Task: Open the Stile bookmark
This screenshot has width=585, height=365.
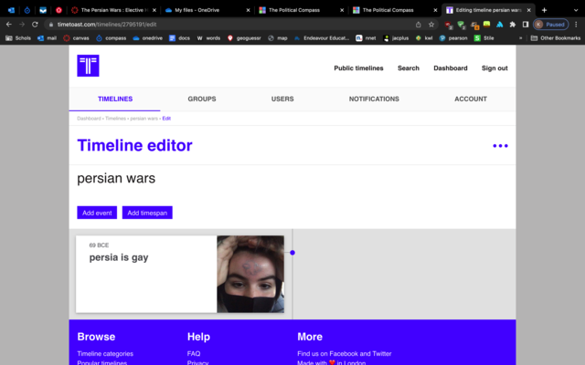Action: [x=484, y=38]
